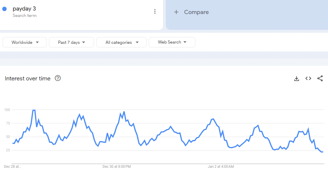Screen dimensions: 328x171
Task: Click the Jan 2 at 4:00 AM label
Action: [221, 167]
